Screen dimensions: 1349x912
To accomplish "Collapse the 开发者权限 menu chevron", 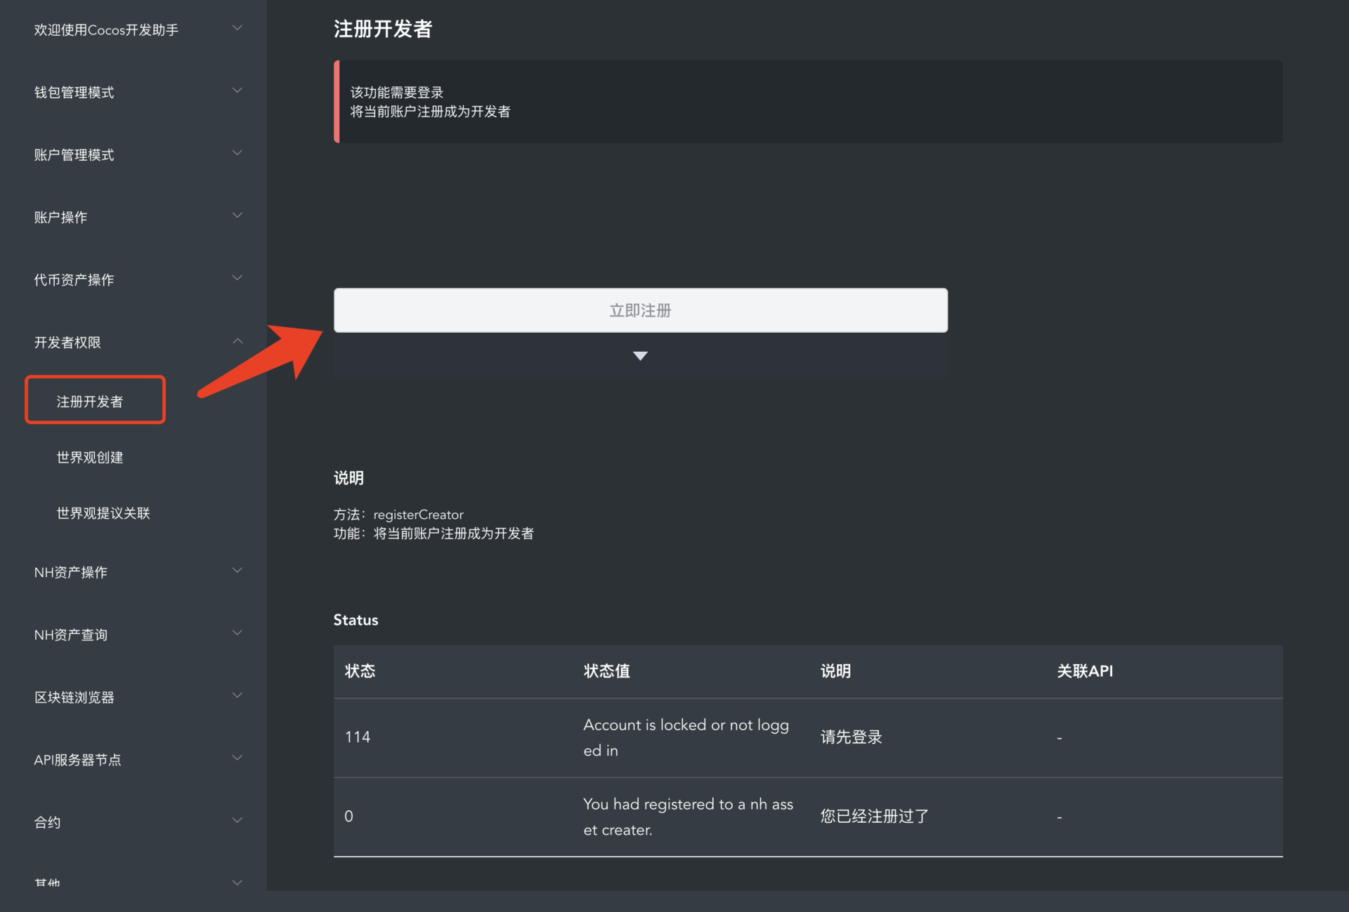I will point(237,341).
